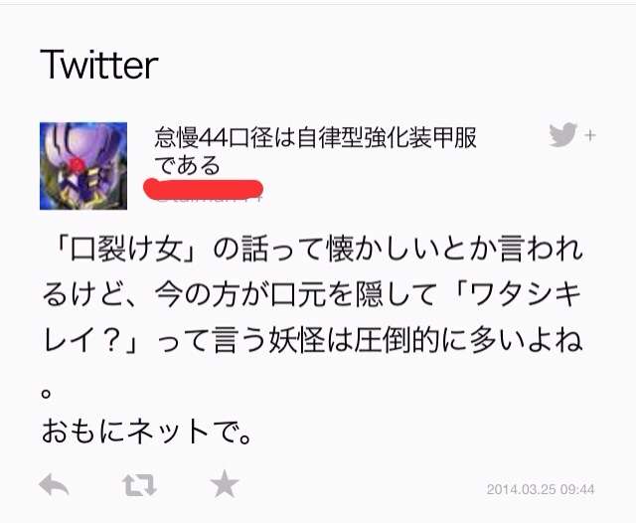Open the tweet timestamp 2014.03.25 09:44
Screen dimensions: 636x523
541,489
